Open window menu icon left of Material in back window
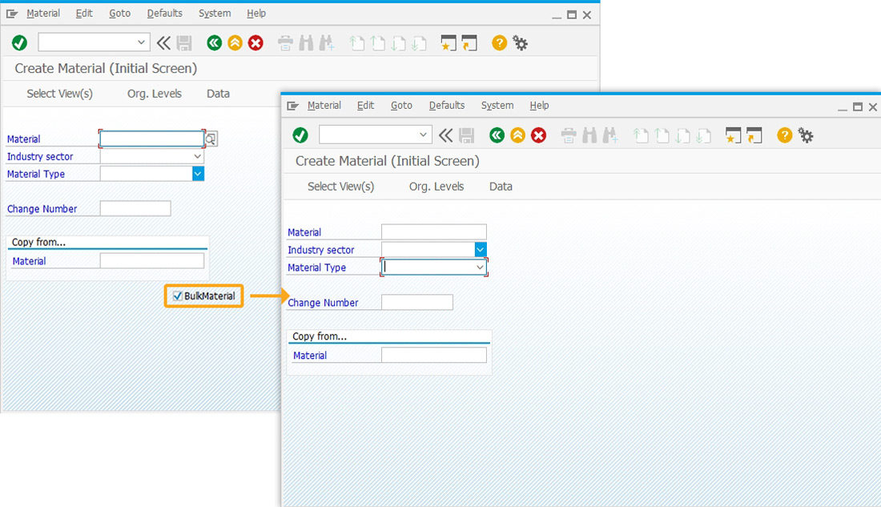 click(x=12, y=14)
